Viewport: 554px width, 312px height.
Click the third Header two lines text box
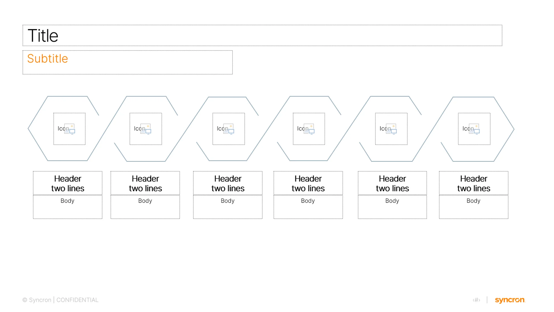coord(227,183)
